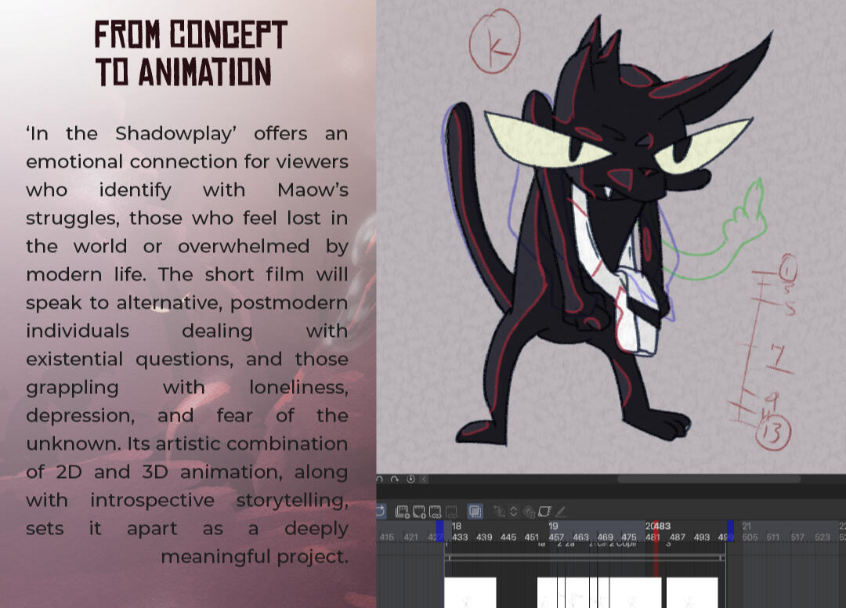Collapse the mini toolbar with the left chevron
The height and width of the screenshot is (608, 846).
pyautogui.click(x=423, y=480)
